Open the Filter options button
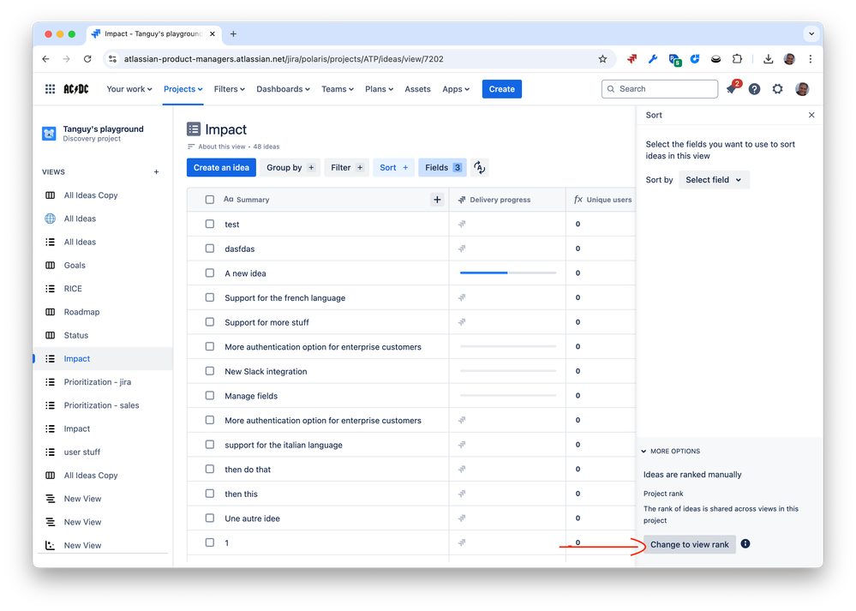 tap(347, 168)
